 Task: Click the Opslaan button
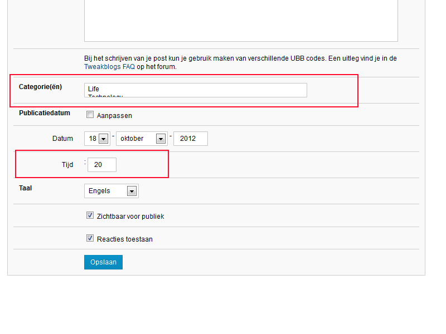click(x=103, y=262)
